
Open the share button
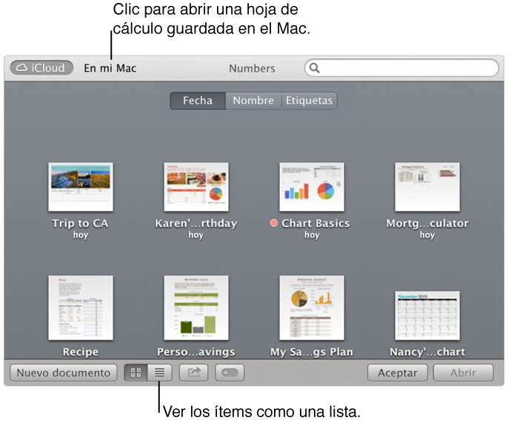pyautogui.click(x=193, y=373)
